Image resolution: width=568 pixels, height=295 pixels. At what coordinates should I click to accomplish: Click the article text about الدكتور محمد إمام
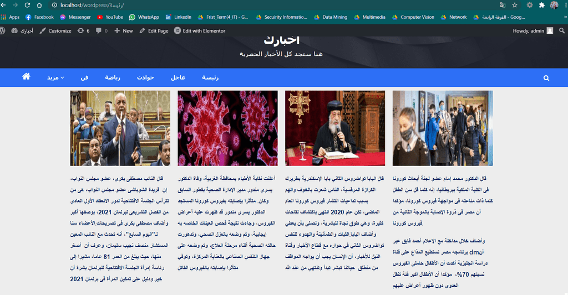coord(443,201)
